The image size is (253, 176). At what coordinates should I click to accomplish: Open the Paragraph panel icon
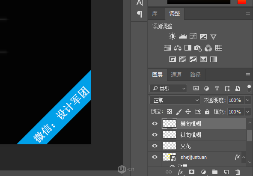click(140, 14)
